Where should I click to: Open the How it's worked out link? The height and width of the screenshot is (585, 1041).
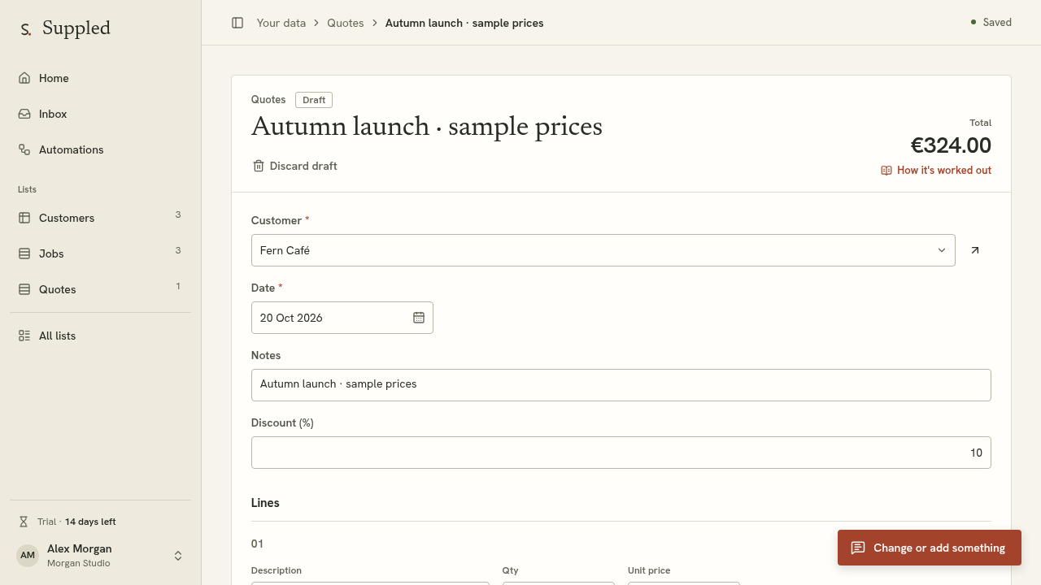pyautogui.click(x=936, y=171)
